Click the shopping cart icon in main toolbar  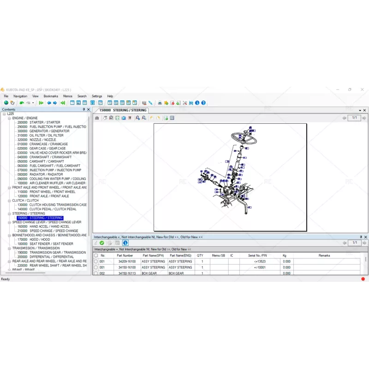point(190,103)
